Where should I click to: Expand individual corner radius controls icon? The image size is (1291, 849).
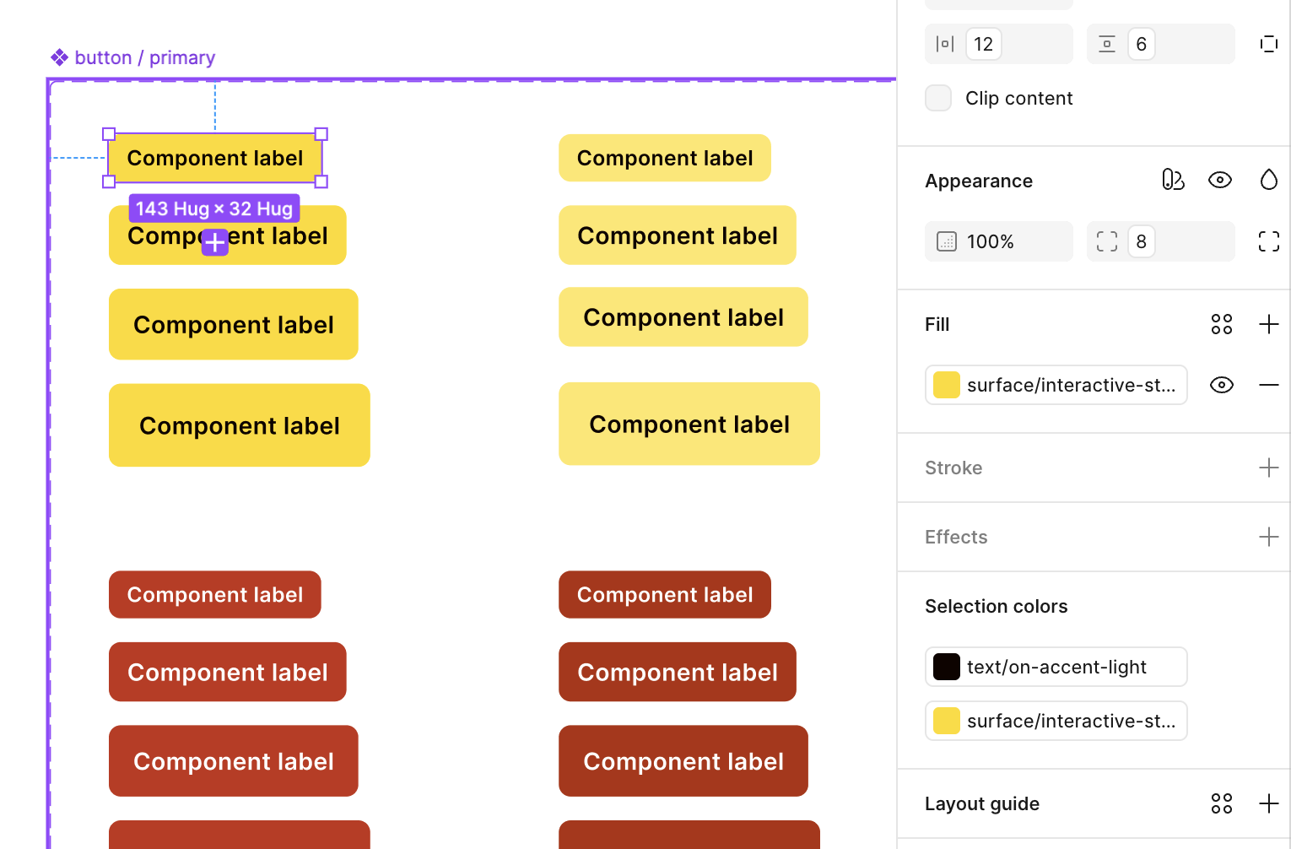(1268, 241)
